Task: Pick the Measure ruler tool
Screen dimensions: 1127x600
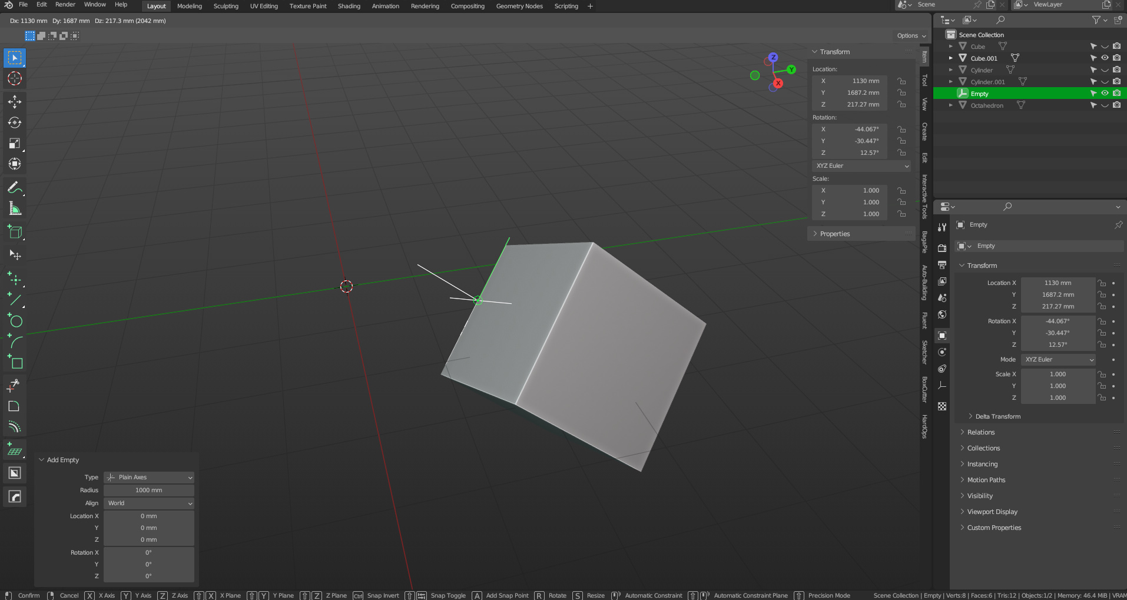Action: pyautogui.click(x=15, y=209)
